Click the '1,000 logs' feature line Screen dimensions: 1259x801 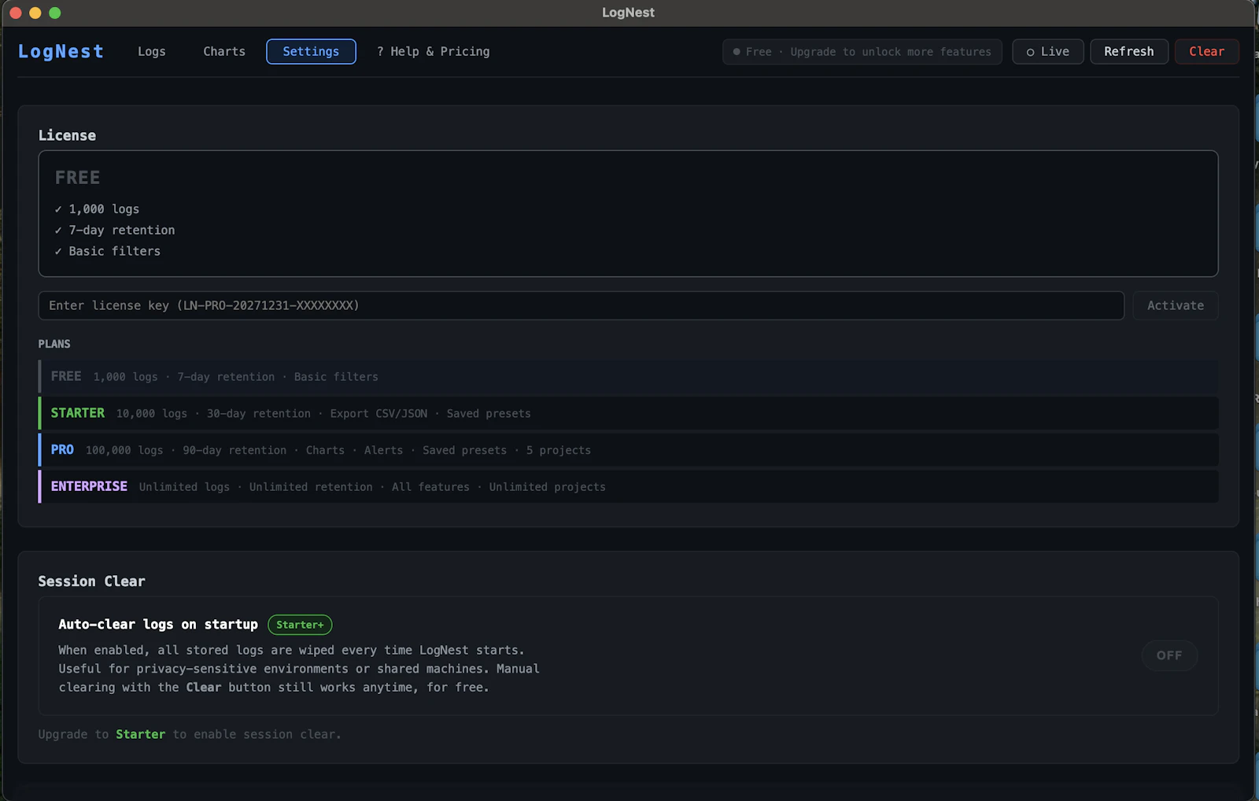click(x=97, y=209)
